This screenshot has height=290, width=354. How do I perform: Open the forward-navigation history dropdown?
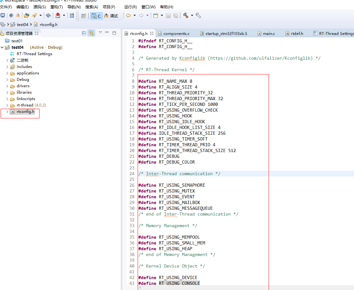coord(147,15)
